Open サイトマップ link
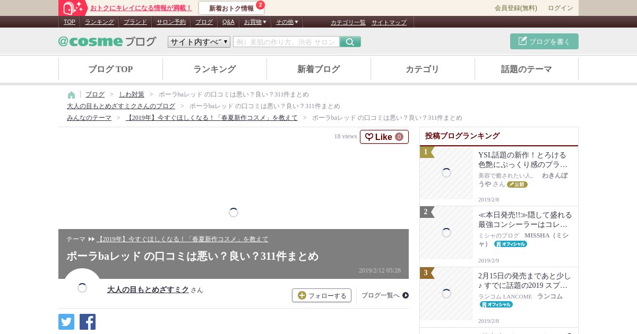The image size is (637, 334). coord(389,22)
